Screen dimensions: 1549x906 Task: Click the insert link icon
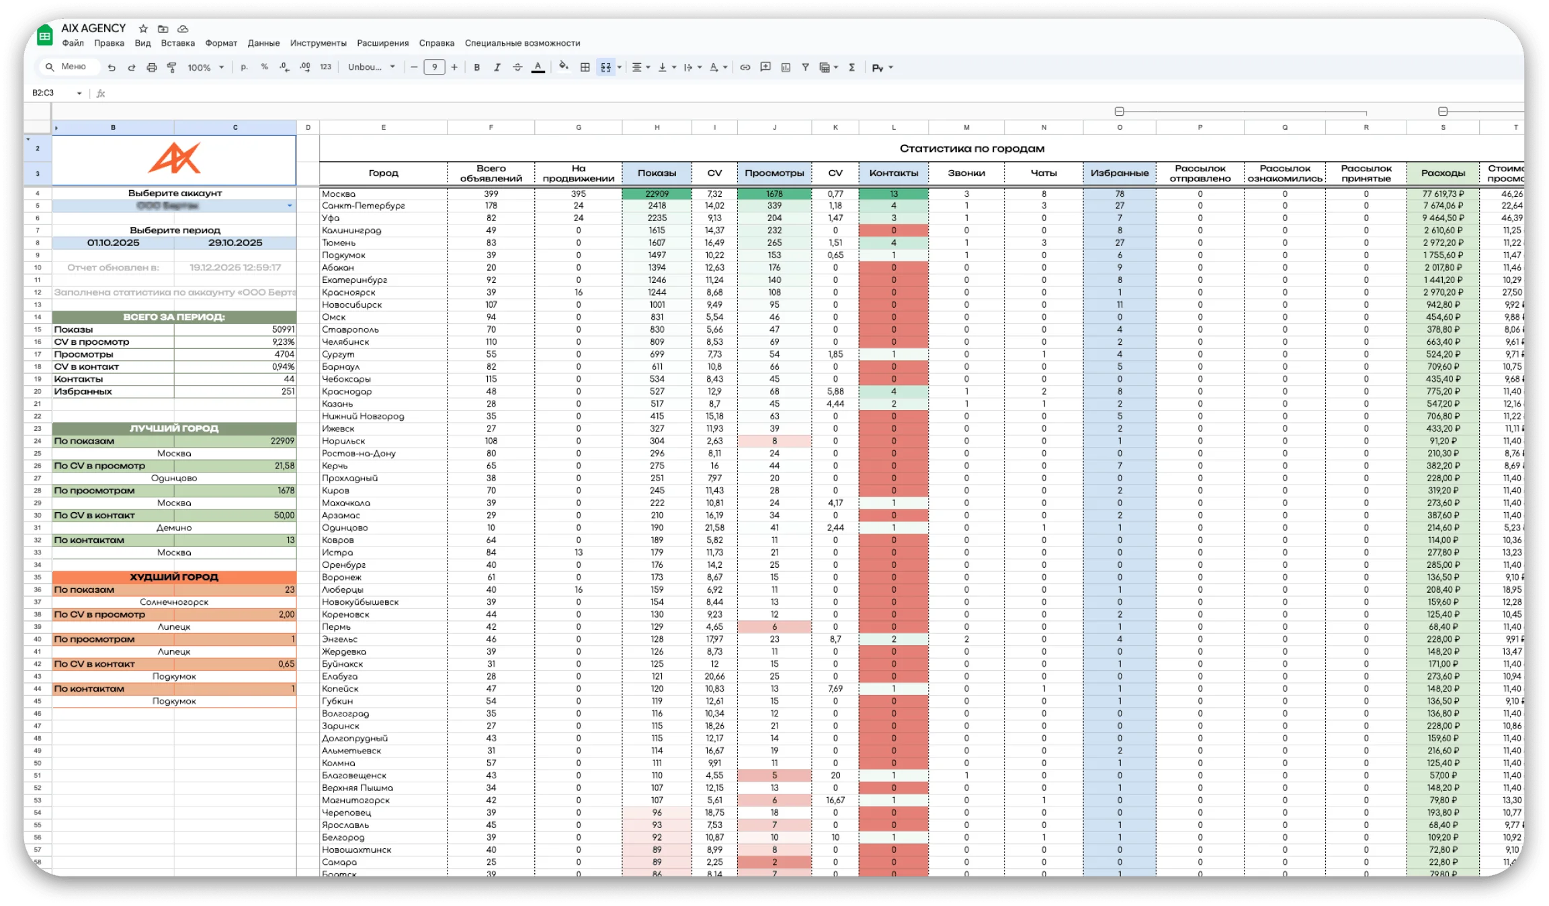(x=745, y=67)
